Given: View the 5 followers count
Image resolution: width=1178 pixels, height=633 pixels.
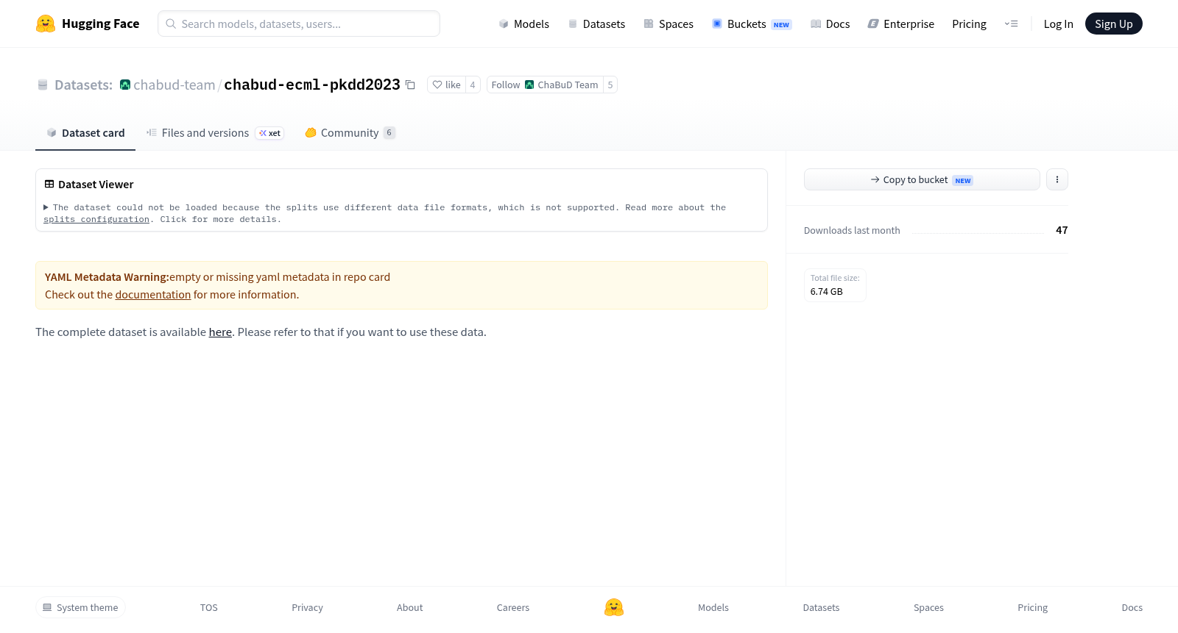Looking at the screenshot, I should [x=610, y=85].
